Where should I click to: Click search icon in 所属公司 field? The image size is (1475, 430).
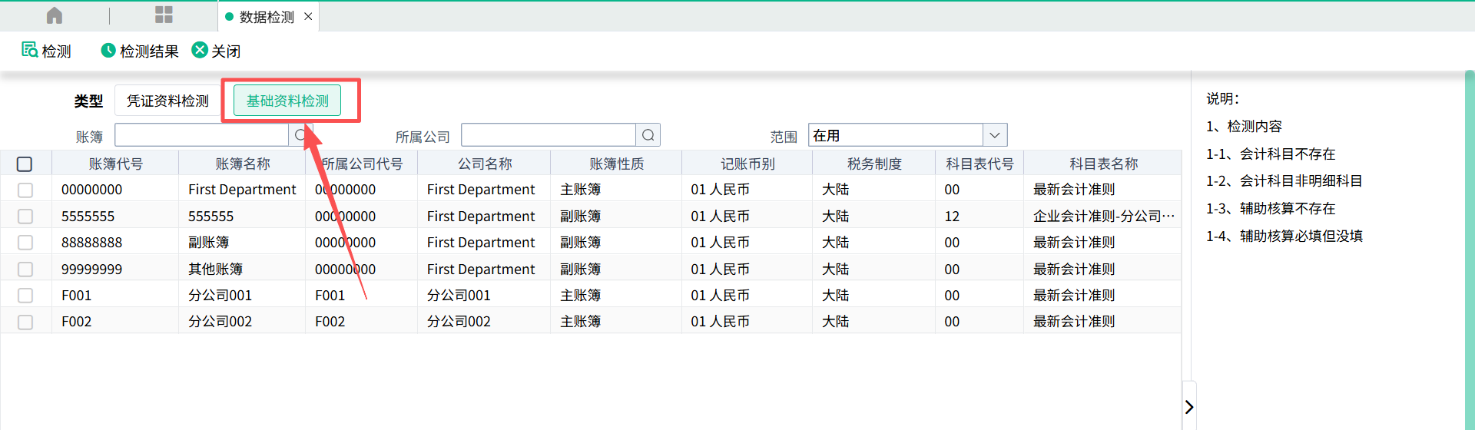pyautogui.click(x=648, y=135)
